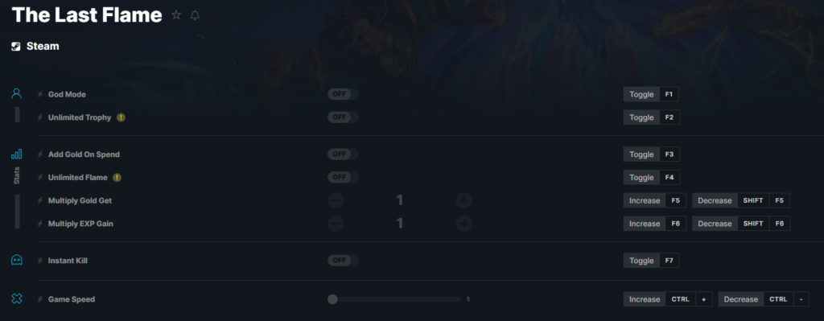Open the Stats category icon

tap(17, 154)
